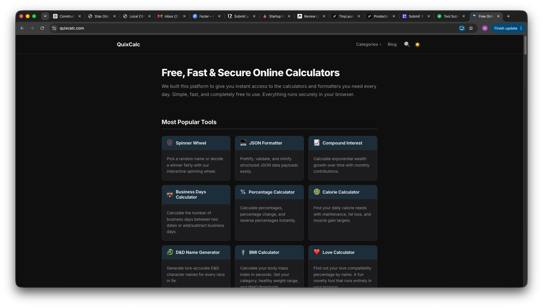This screenshot has height=308, width=543.
Task: Open the search magnifier icon in site header
Action: coord(407,44)
